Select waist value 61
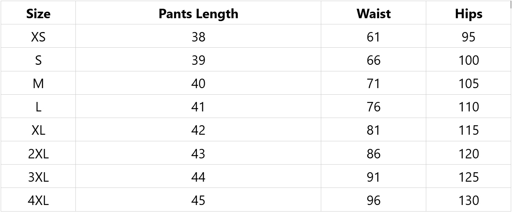Screen dimensions: 513x213 (x=374, y=36)
